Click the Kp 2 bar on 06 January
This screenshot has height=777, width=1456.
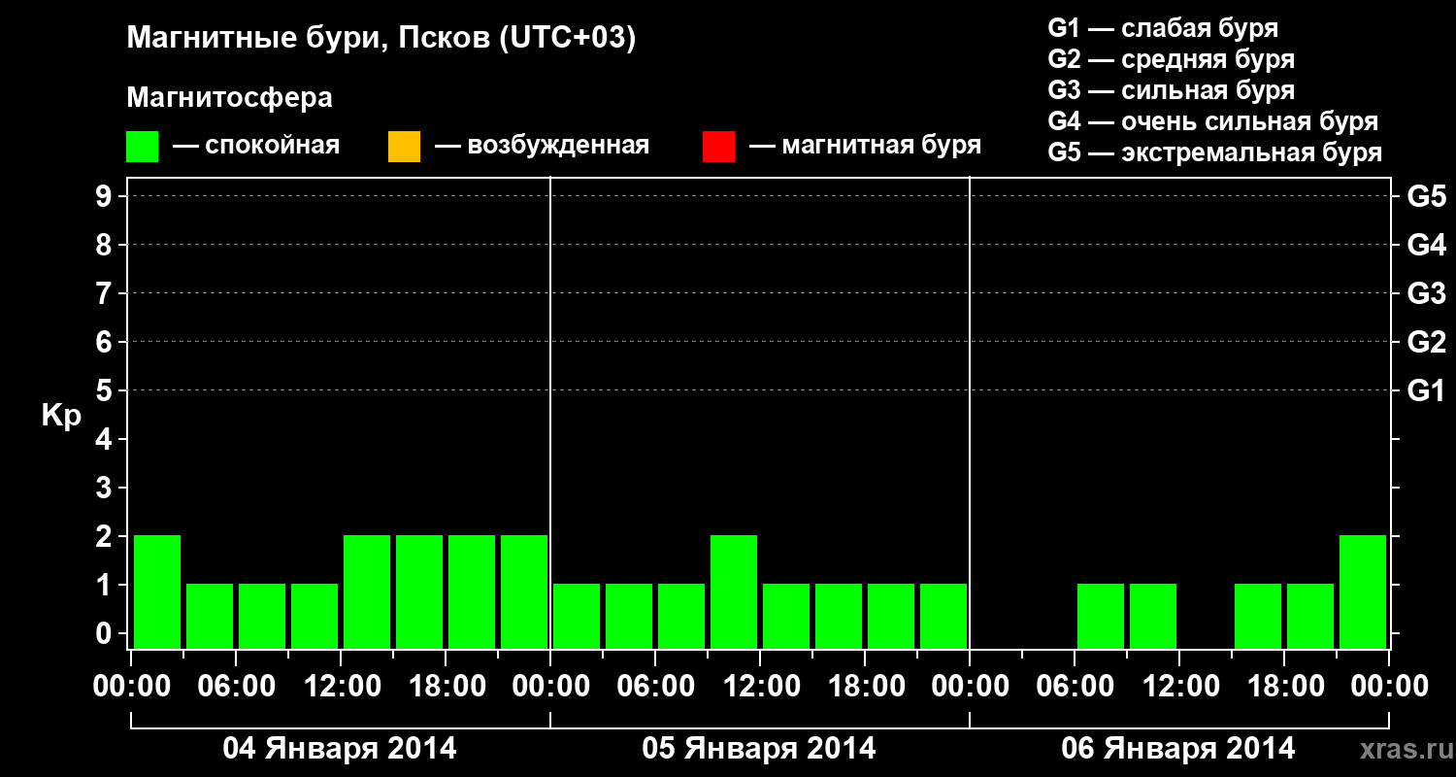coord(1363,591)
